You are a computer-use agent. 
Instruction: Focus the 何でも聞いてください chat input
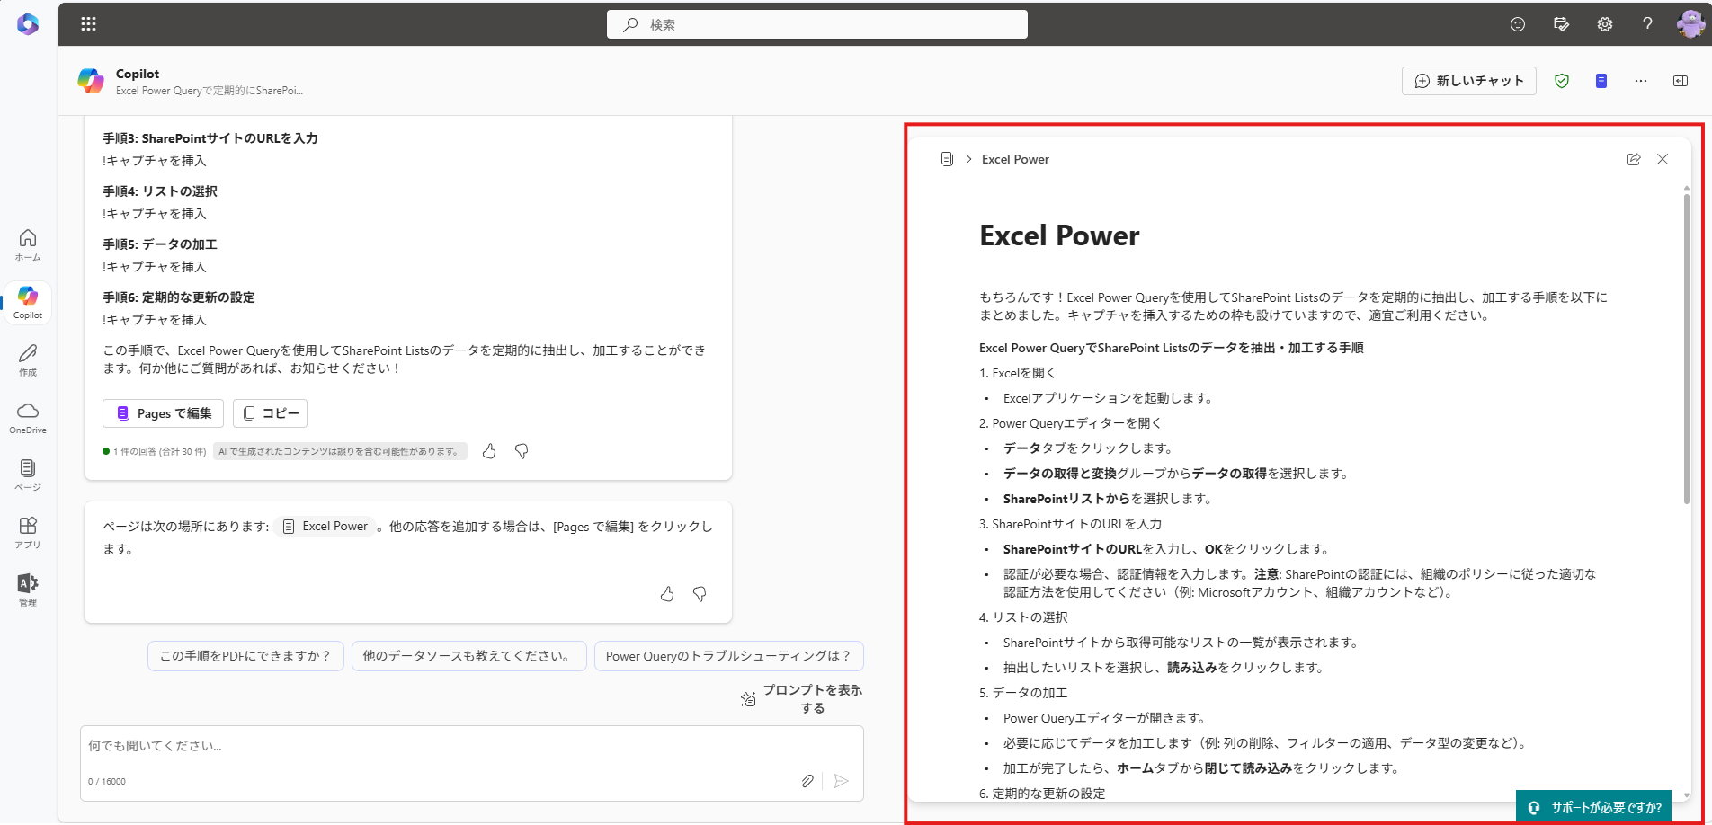pos(472,746)
